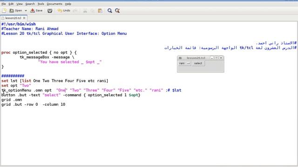
Task: Open the rani option menu in lesson20.tcl window
Action: (184, 64)
